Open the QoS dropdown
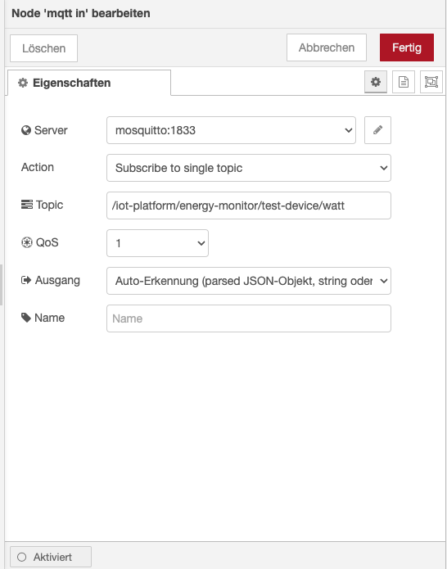 (157, 243)
